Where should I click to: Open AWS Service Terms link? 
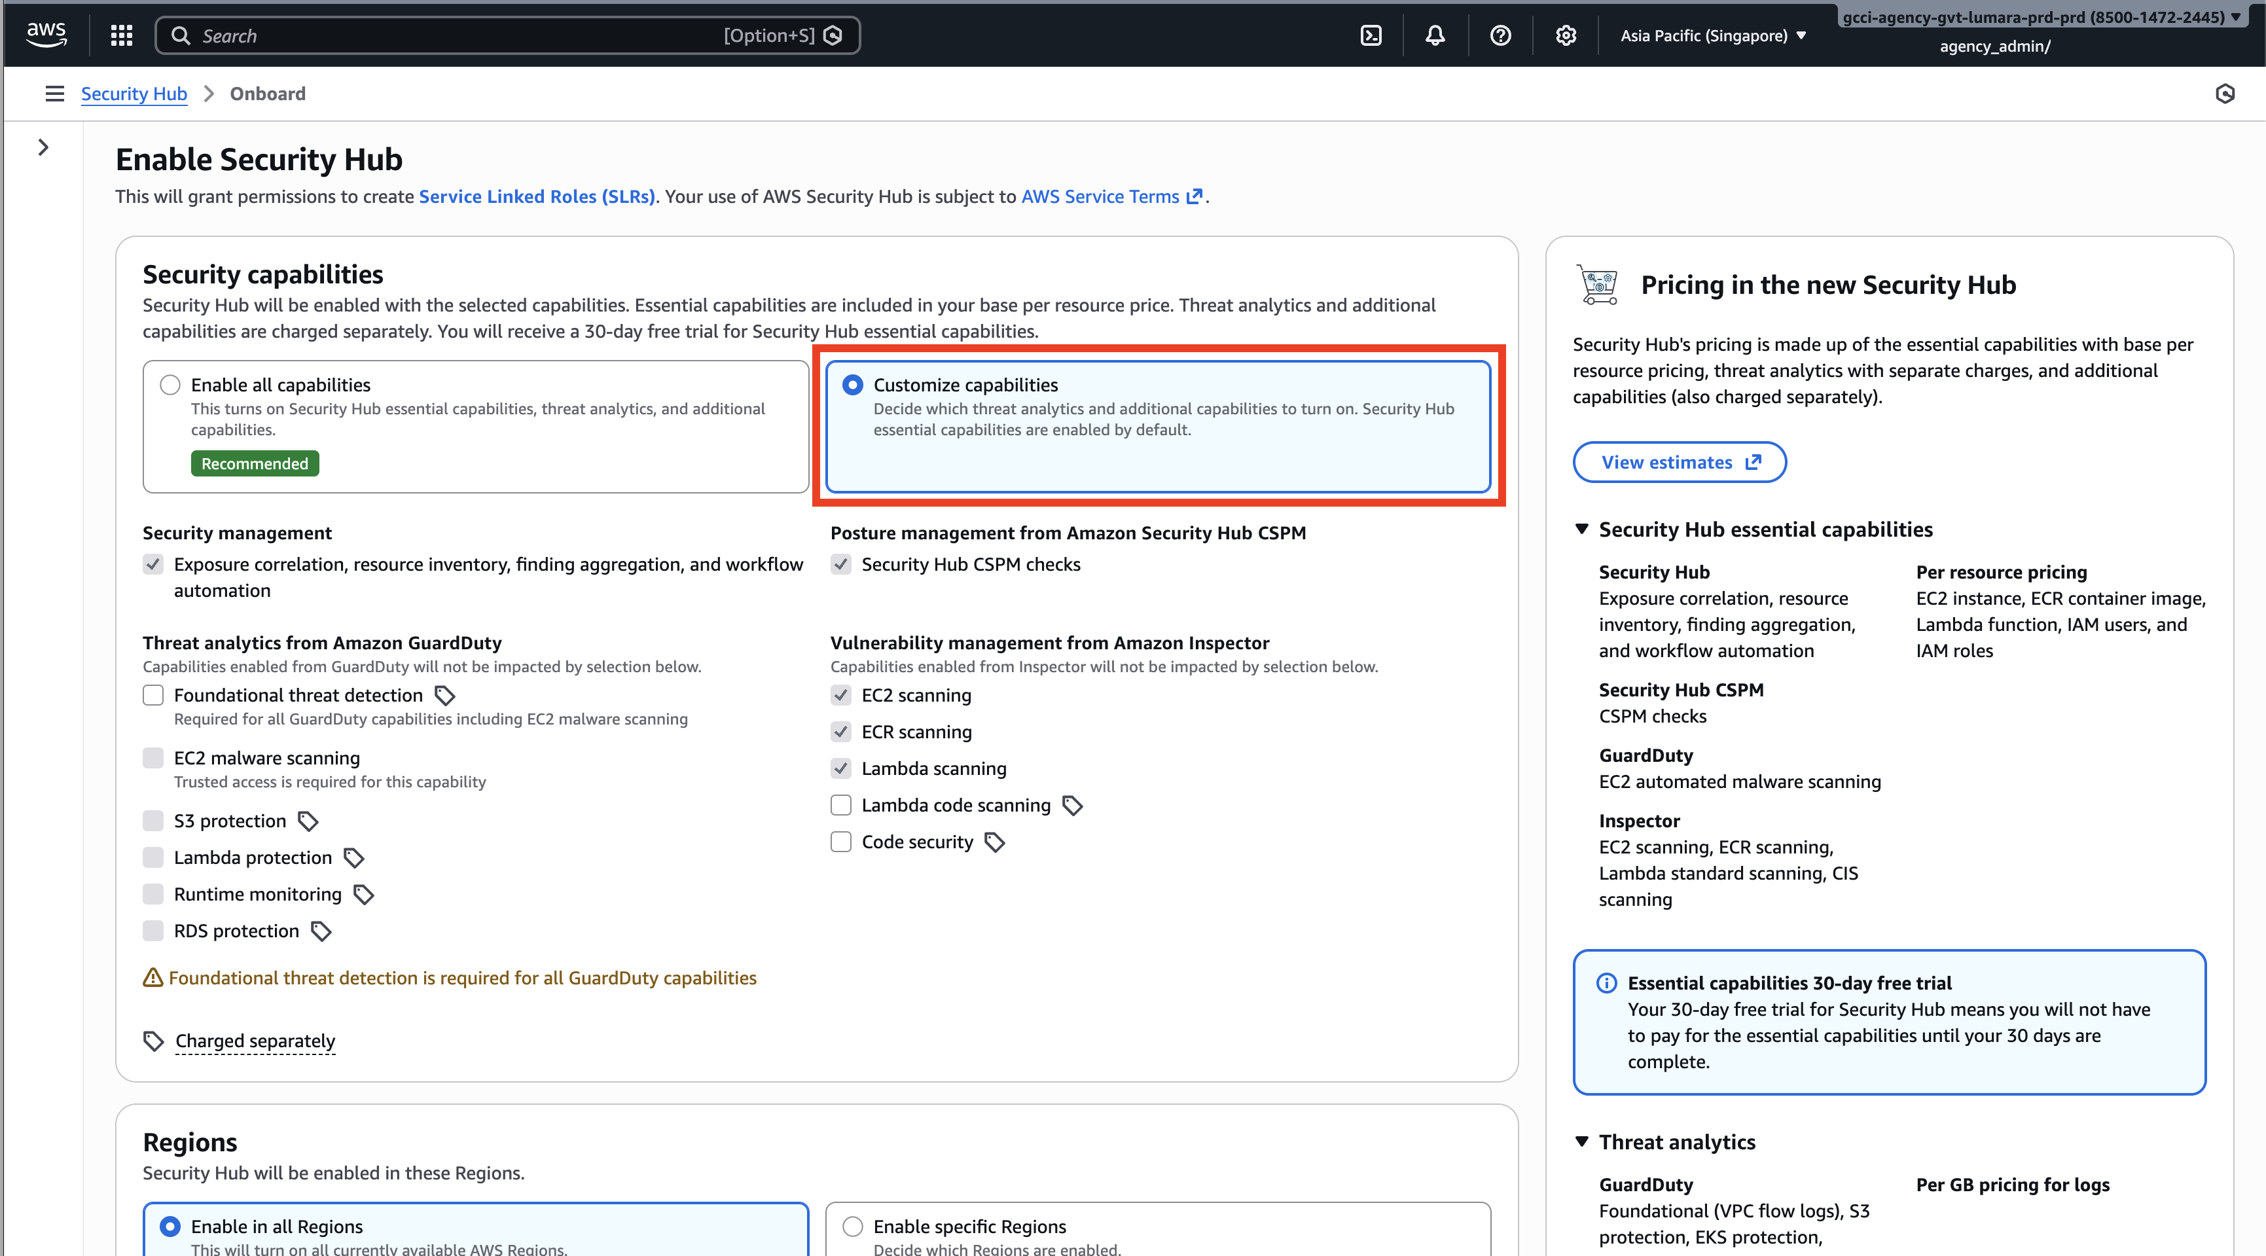pos(1111,196)
